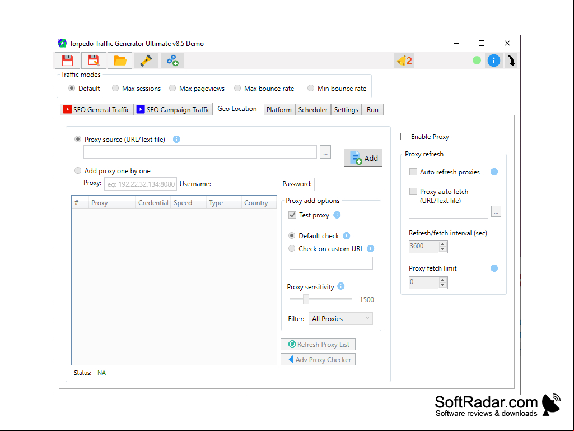Sort by the Country column header
The image size is (574, 431).
coord(259,203)
